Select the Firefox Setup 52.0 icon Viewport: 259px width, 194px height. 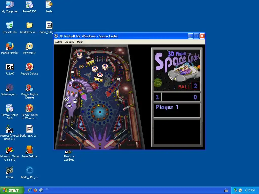[x=10, y=112]
